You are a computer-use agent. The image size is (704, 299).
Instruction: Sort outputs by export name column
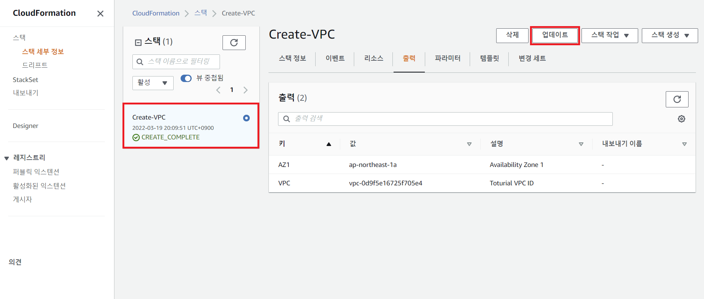click(x=685, y=144)
